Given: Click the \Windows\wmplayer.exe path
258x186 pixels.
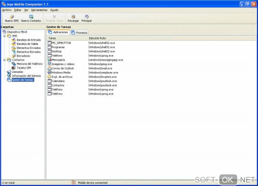Looking at the screenshot, I should pyautogui.click(x=103, y=73).
